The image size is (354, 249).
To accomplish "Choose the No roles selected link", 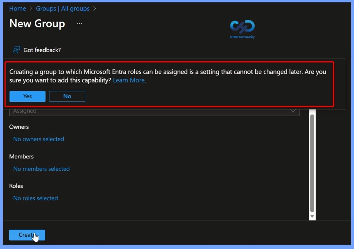I will click(35, 198).
